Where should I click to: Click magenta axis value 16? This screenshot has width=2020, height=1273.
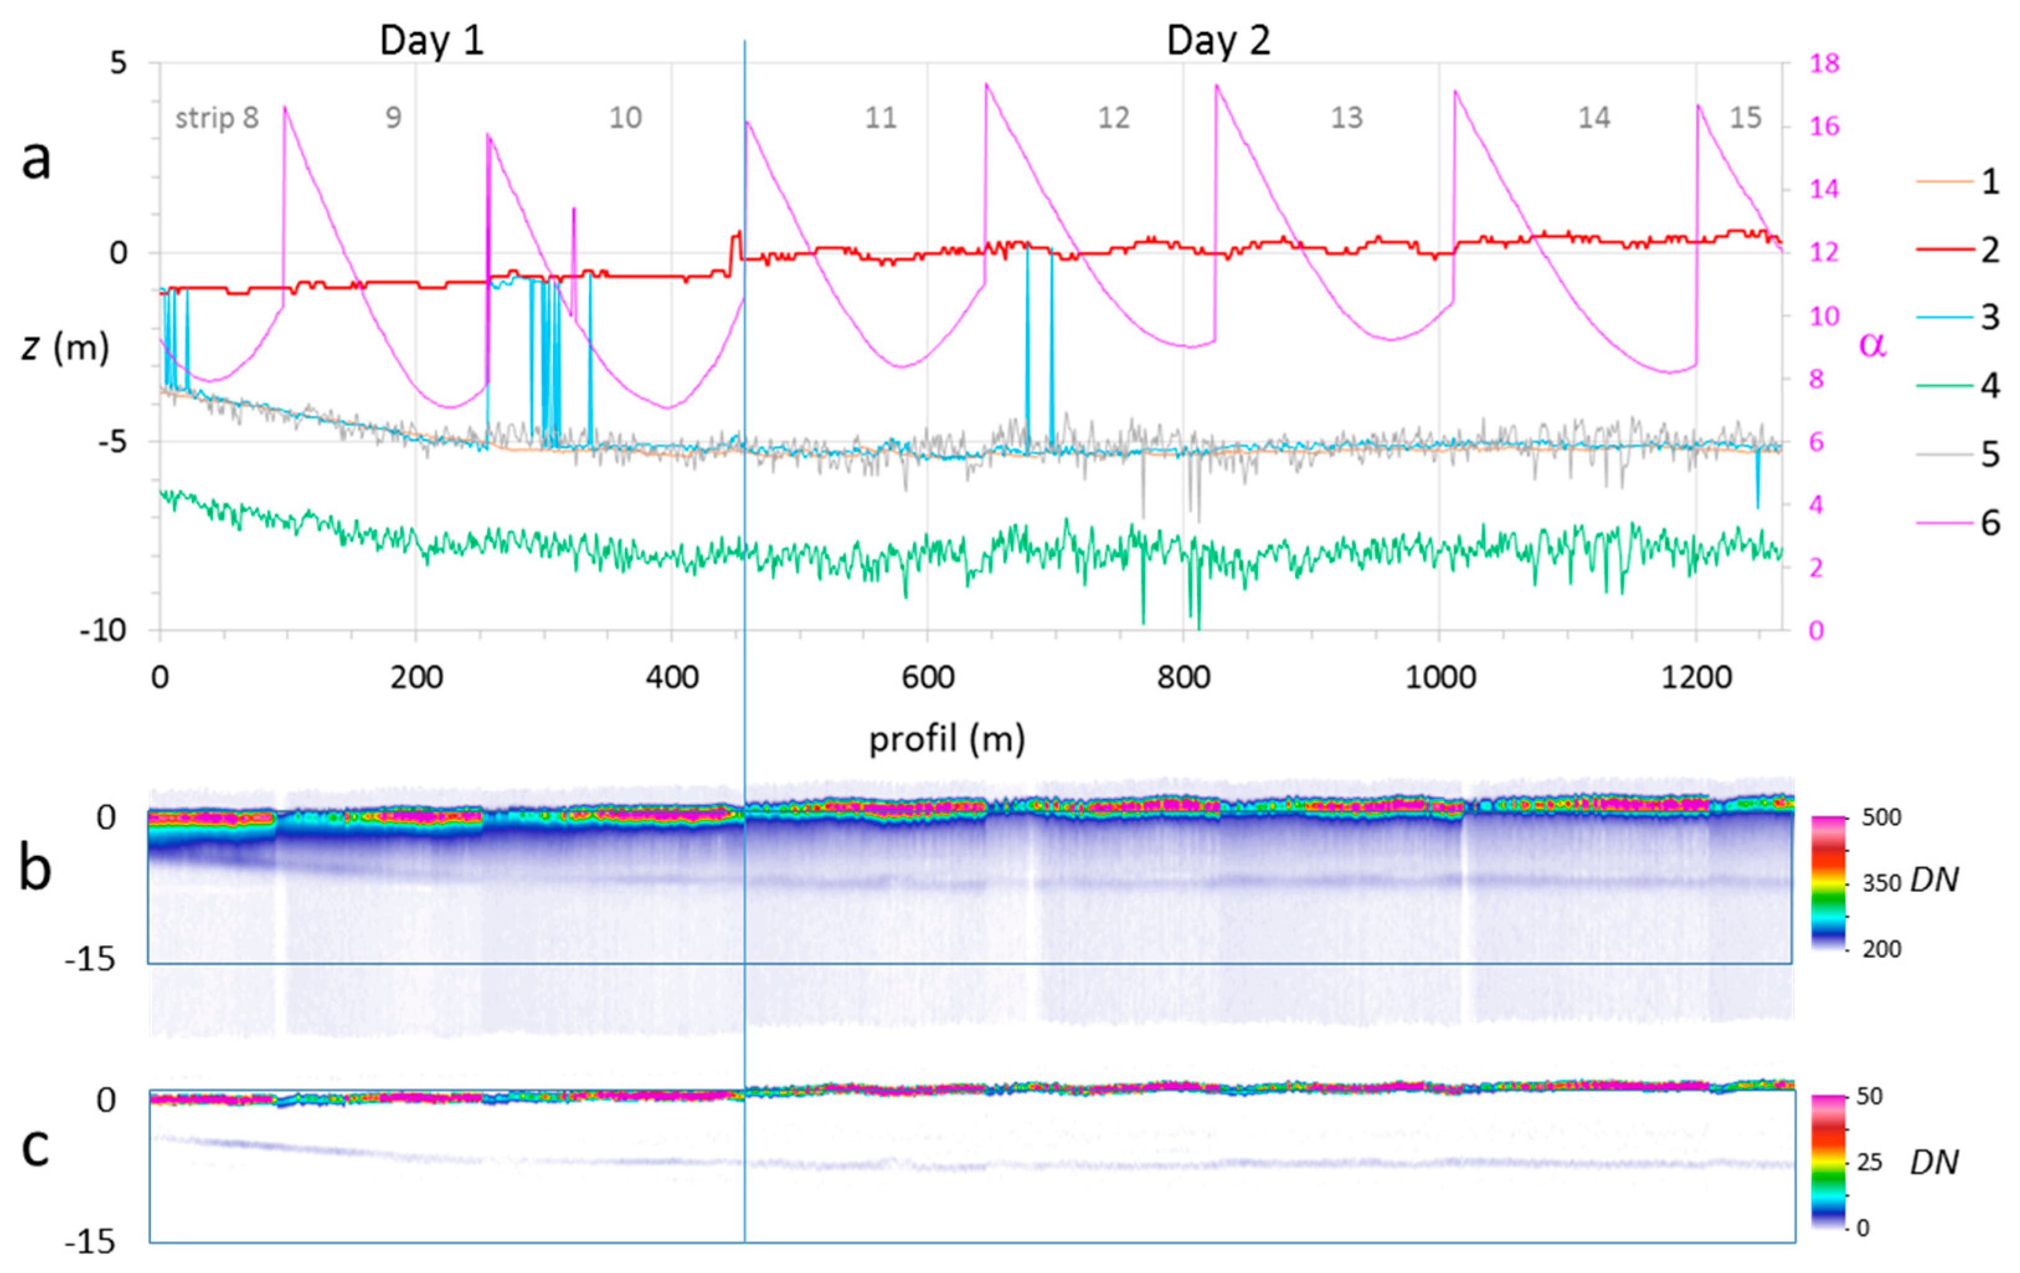[x=1824, y=126]
